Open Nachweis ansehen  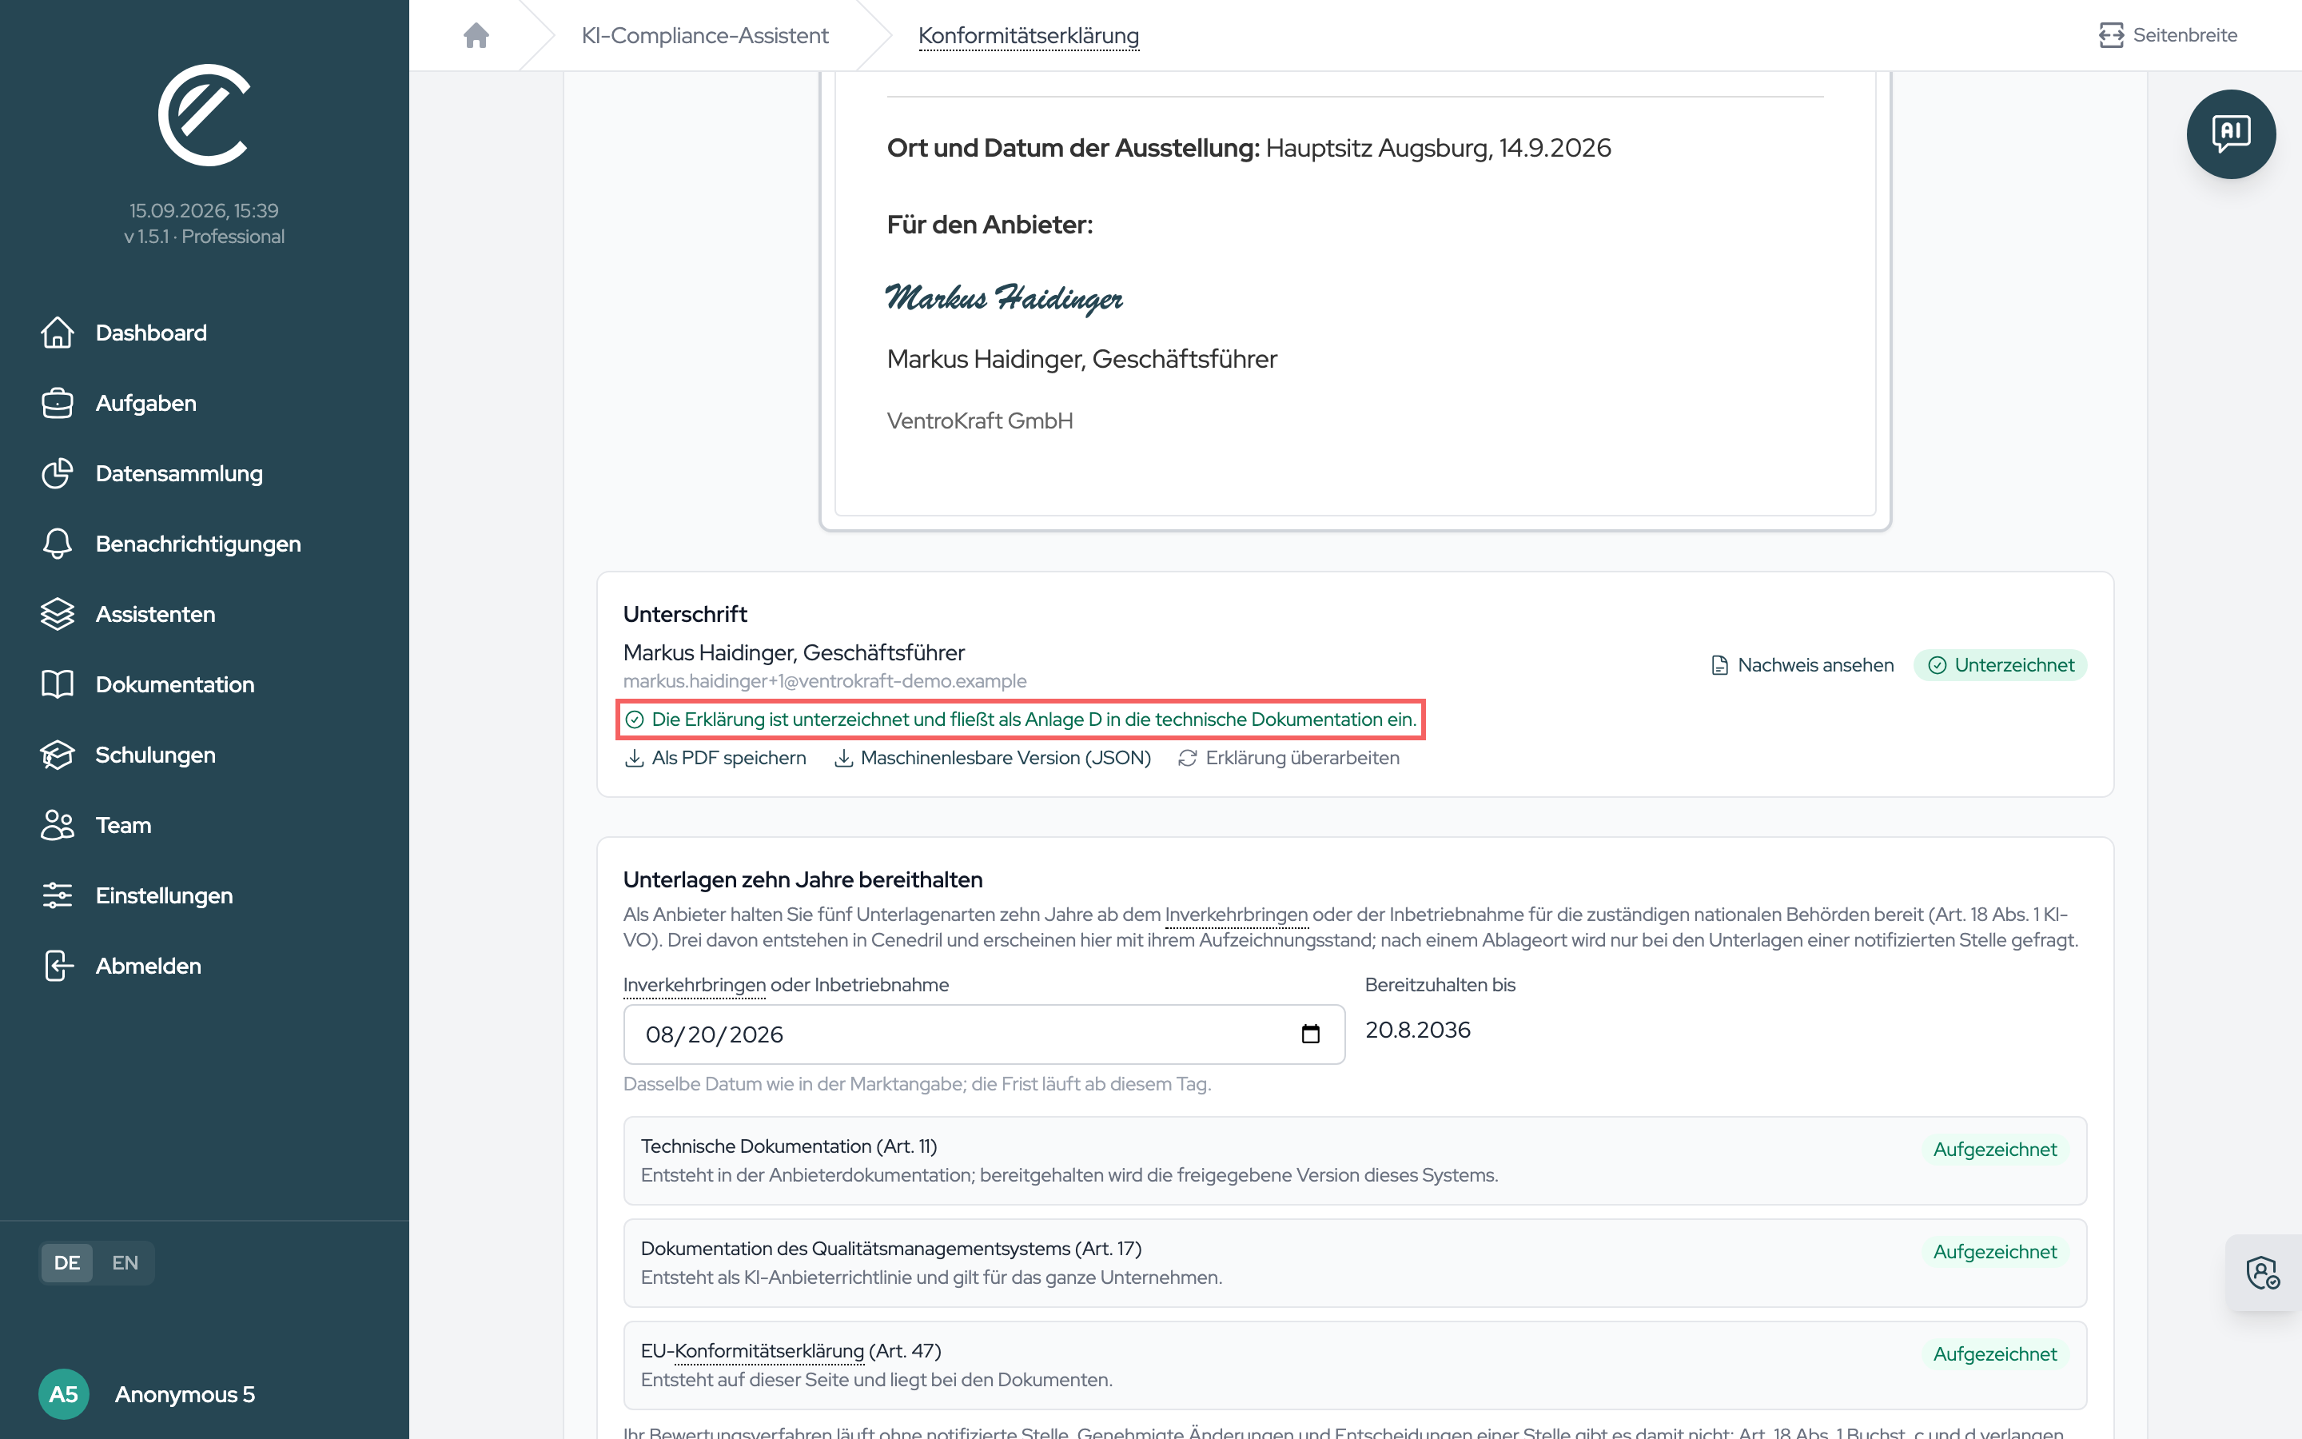point(1802,665)
